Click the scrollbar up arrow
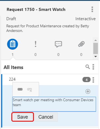The height and width of the screenshot is (129, 100). point(96,40)
